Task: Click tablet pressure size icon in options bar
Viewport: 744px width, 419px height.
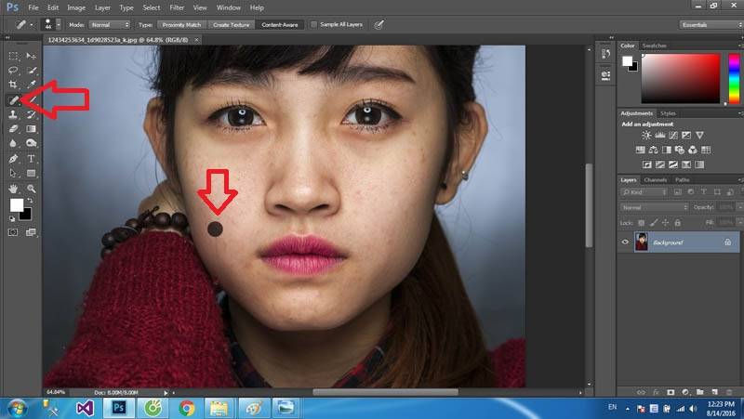Action: [x=379, y=25]
